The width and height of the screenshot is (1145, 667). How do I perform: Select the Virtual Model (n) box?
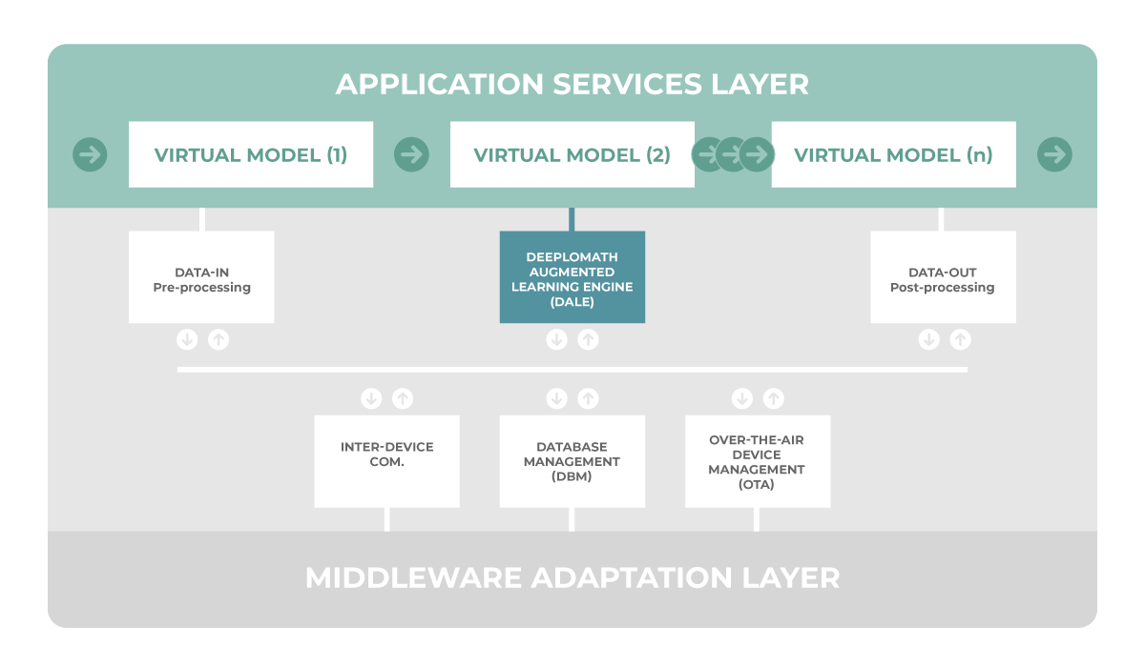point(894,154)
